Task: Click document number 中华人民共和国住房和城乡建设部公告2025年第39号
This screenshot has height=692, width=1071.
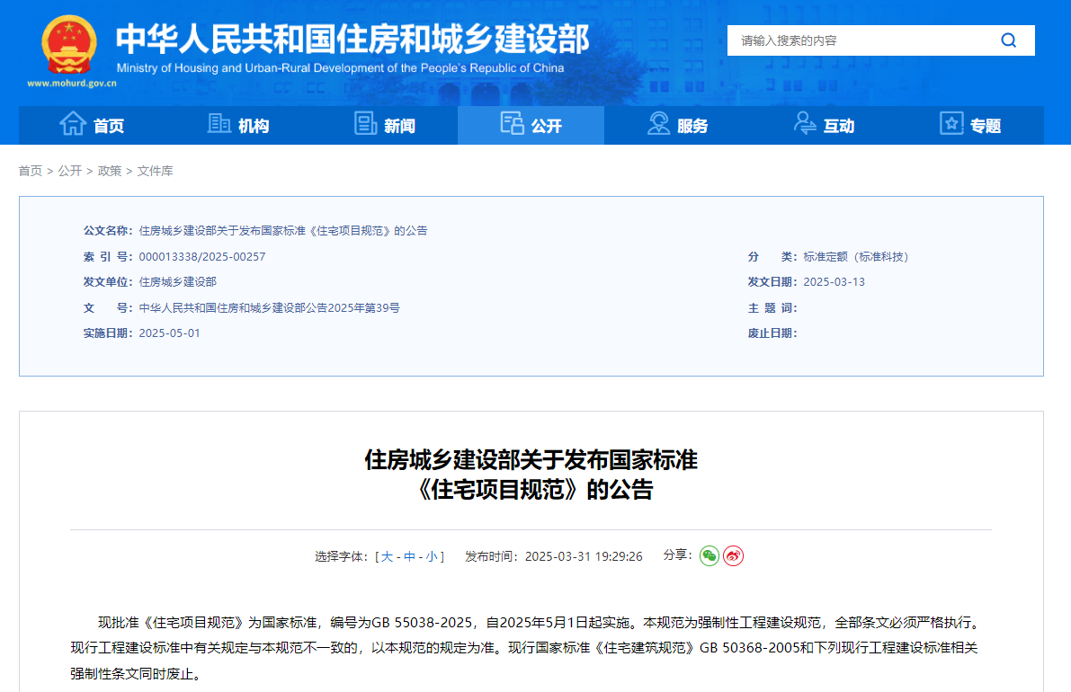Action: pyautogui.click(x=269, y=307)
